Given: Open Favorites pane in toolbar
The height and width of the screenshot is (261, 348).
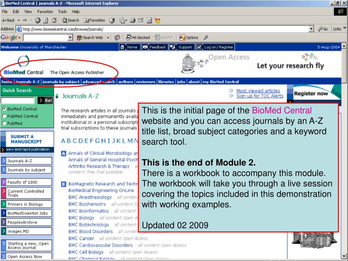Looking at the screenshot, I should pos(94,20).
